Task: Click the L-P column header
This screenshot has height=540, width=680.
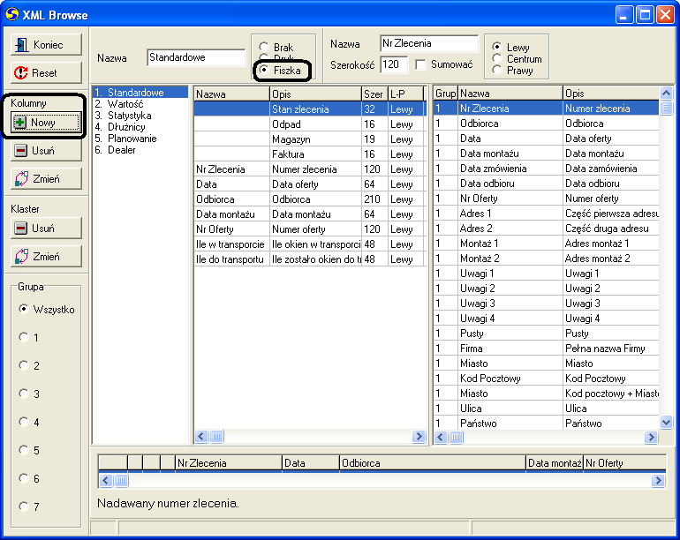Action: [x=405, y=94]
